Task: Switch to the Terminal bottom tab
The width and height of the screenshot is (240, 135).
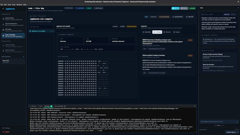Action: 33,106
